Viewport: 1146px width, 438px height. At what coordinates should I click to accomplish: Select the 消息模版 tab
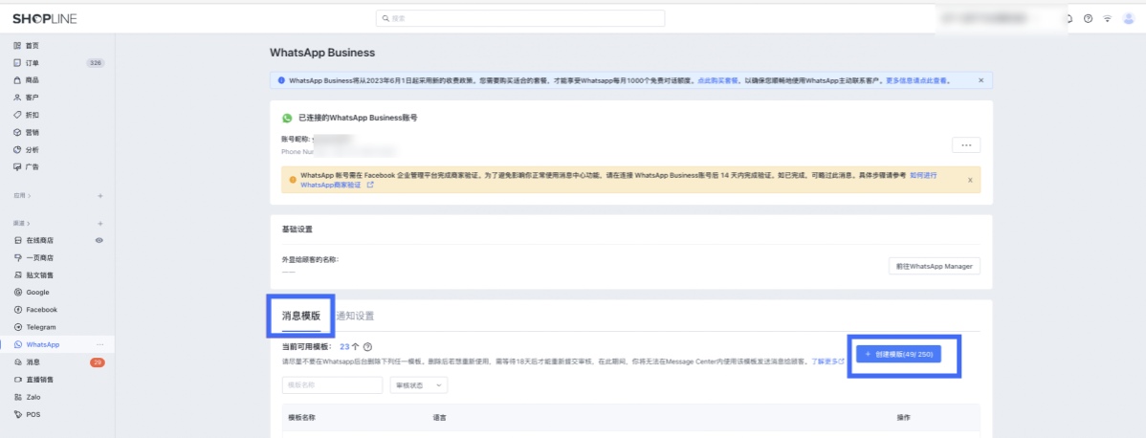[x=301, y=316]
